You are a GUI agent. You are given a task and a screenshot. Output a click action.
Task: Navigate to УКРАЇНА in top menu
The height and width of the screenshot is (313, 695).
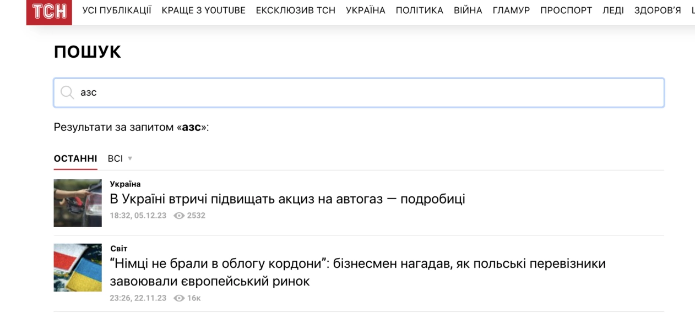(x=366, y=10)
